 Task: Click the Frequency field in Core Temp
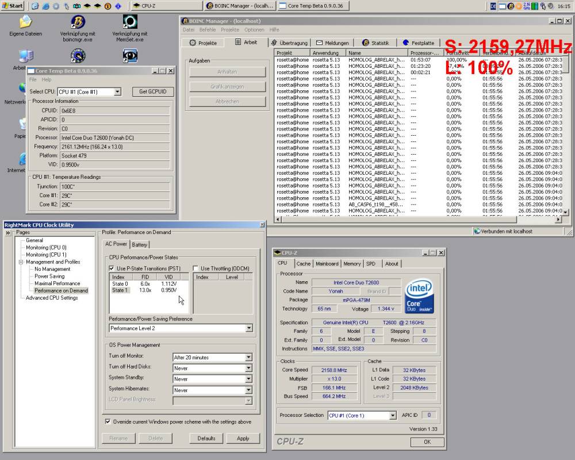115,147
